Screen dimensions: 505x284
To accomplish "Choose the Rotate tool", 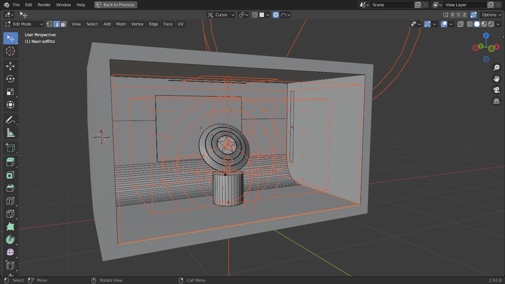I will click(x=10, y=79).
